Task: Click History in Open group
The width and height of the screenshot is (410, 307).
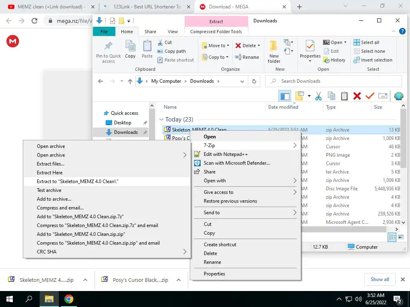Action: [x=334, y=60]
